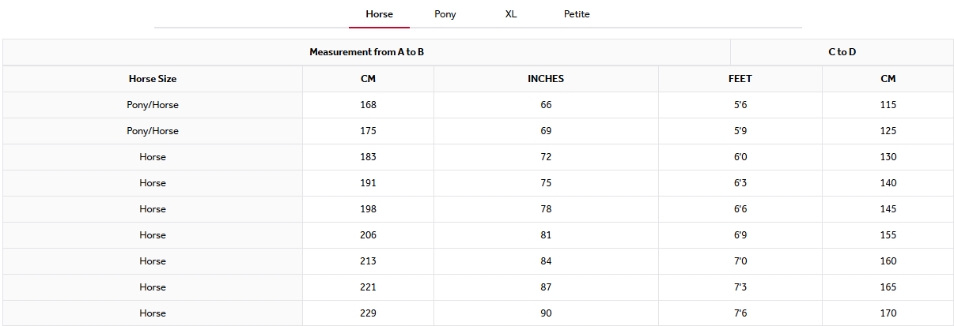Click the 5'9 feet cell
Viewport: 954px width, 326px height.
[740, 131]
